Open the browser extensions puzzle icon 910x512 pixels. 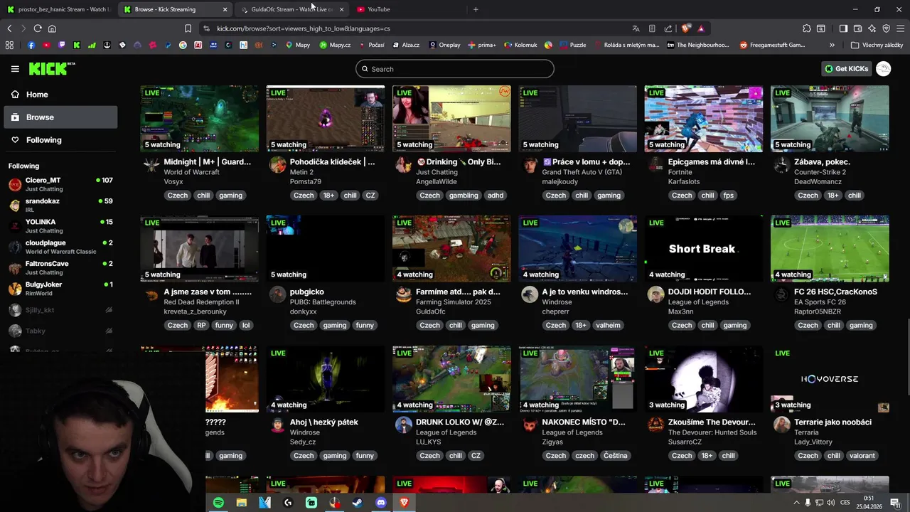[807, 28]
